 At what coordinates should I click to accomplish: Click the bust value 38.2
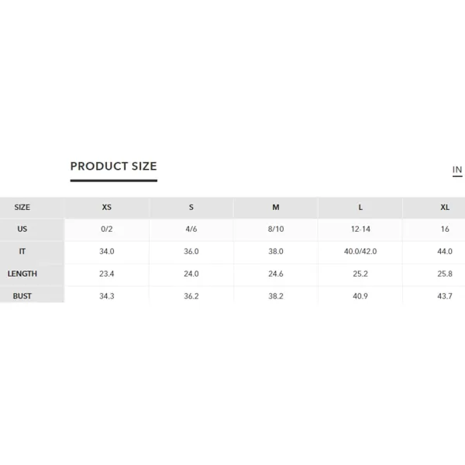(x=276, y=296)
